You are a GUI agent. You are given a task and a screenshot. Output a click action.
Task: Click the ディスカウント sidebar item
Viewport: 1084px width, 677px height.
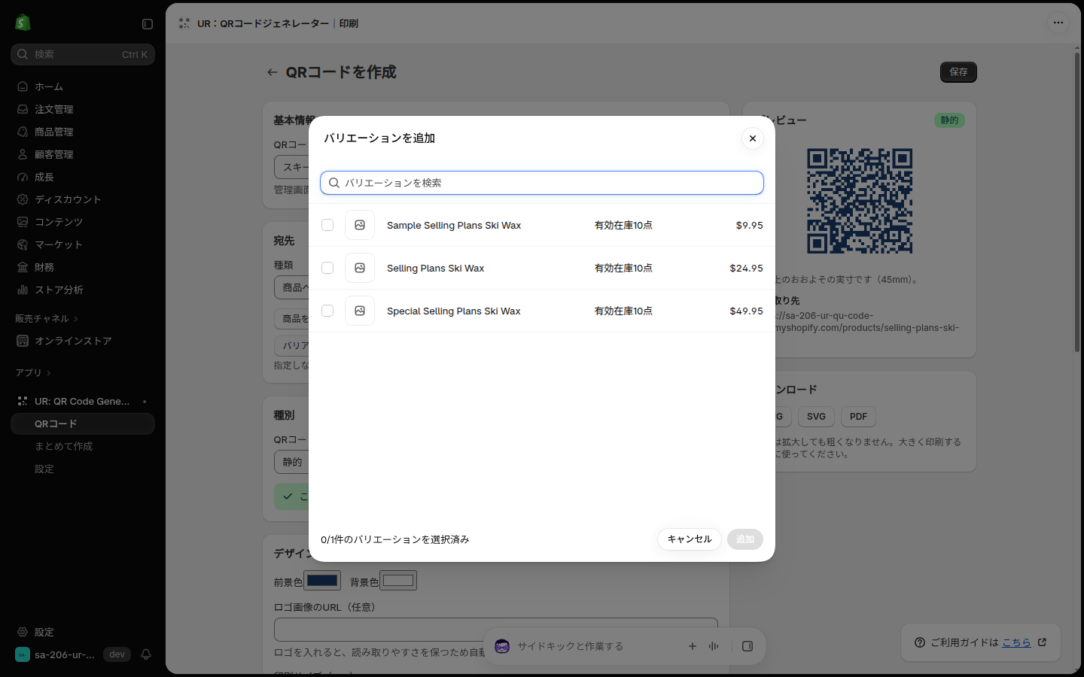pyautogui.click(x=83, y=199)
